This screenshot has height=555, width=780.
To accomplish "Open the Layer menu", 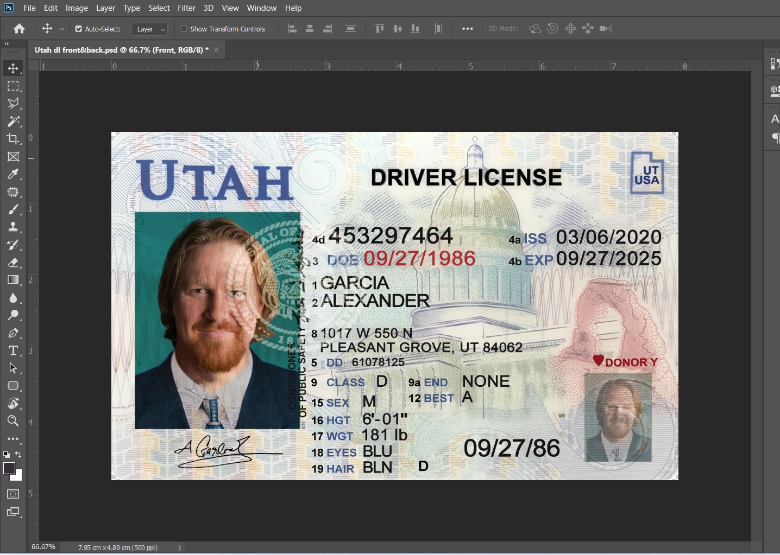I will [x=105, y=8].
